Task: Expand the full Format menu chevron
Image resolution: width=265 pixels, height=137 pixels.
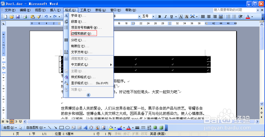Action: [88, 95]
